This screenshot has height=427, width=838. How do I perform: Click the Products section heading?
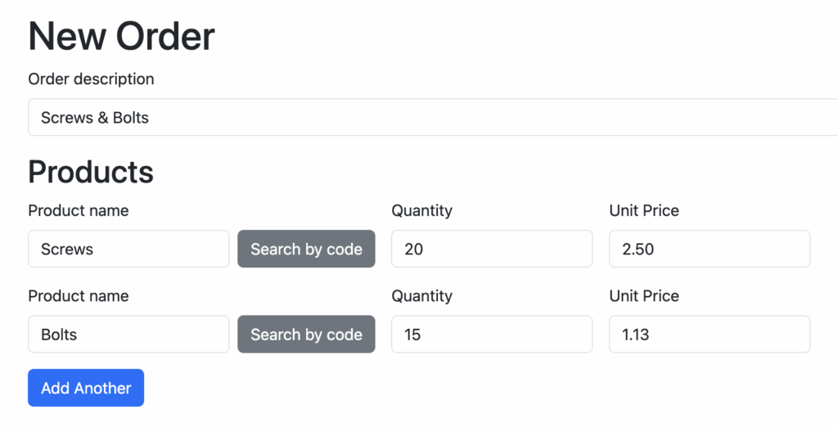pyautogui.click(x=91, y=172)
